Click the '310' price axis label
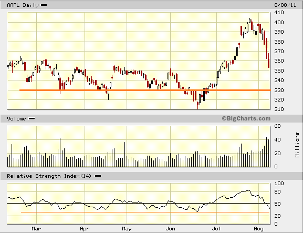The height and width of the screenshot is (233, 303). pyautogui.click(x=279, y=109)
